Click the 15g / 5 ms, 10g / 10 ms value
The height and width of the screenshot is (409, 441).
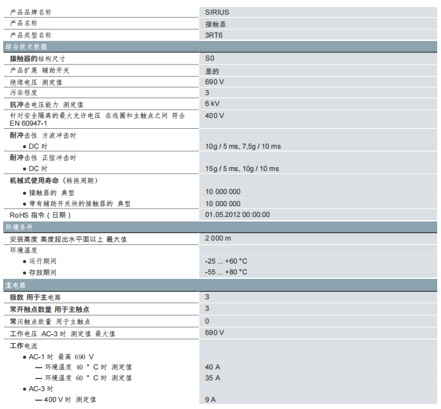tap(242, 168)
